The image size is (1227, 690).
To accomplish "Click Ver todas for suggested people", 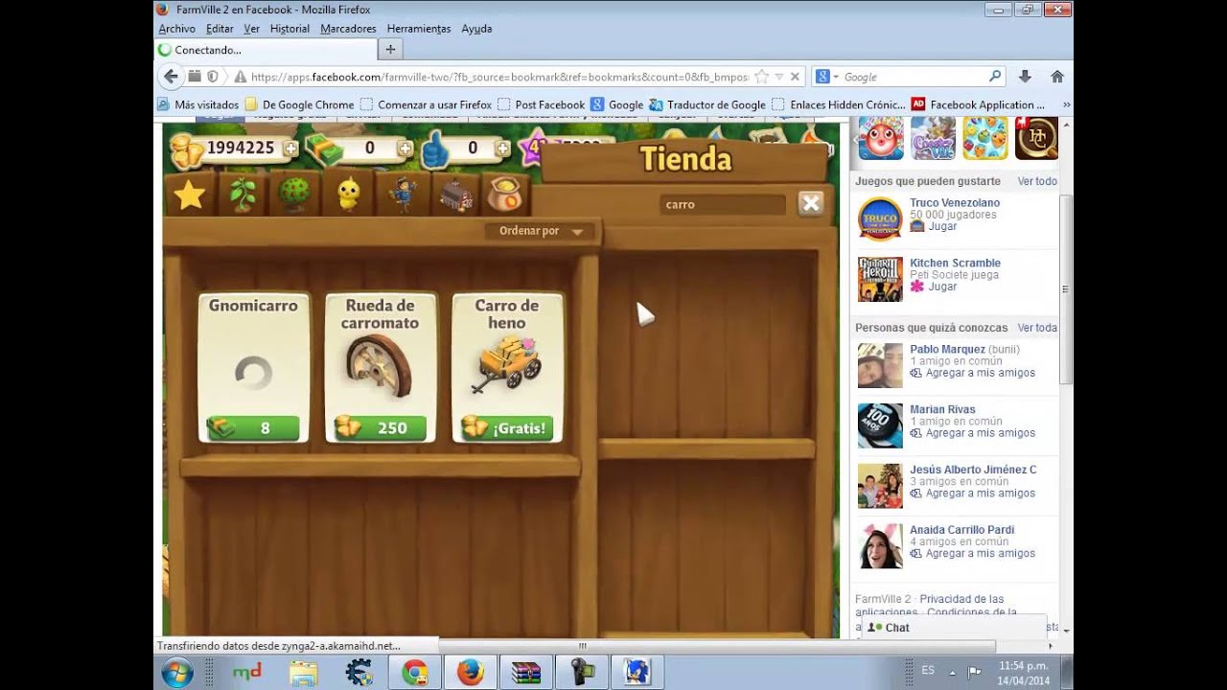I will point(1037,328).
